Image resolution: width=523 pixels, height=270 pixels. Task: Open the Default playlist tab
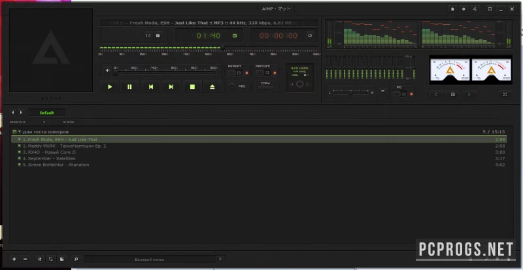(x=46, y=113)
